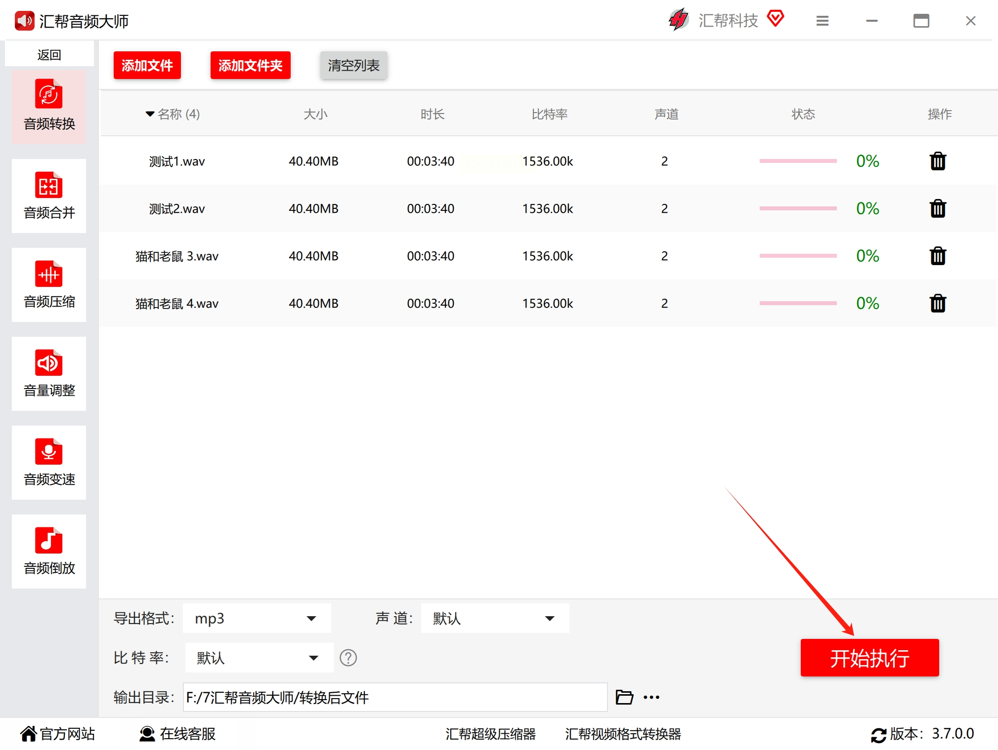This screenshot has height=750, width=998.
Task: Expand the 声道 channel dropdown
Action: (x=495, y=618)
